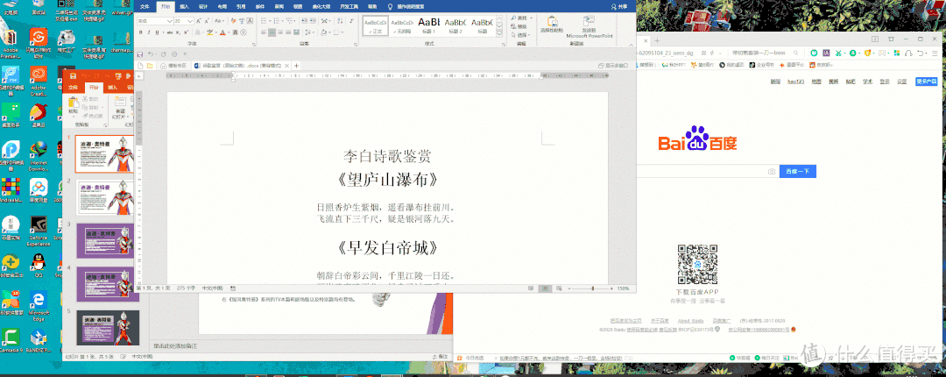Select the Heading 1 style in gallery

(427, 25)
